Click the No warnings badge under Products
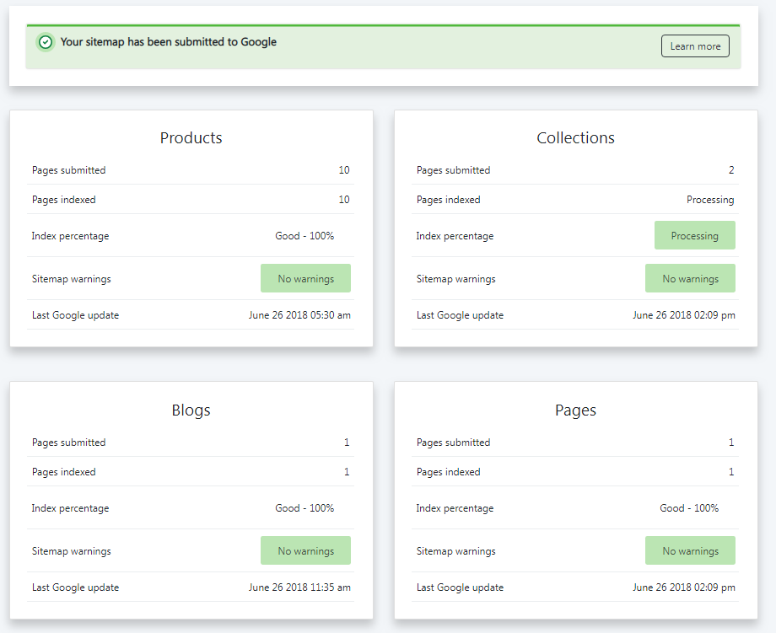This screenshot has height=633, width=776. [305, 278]
